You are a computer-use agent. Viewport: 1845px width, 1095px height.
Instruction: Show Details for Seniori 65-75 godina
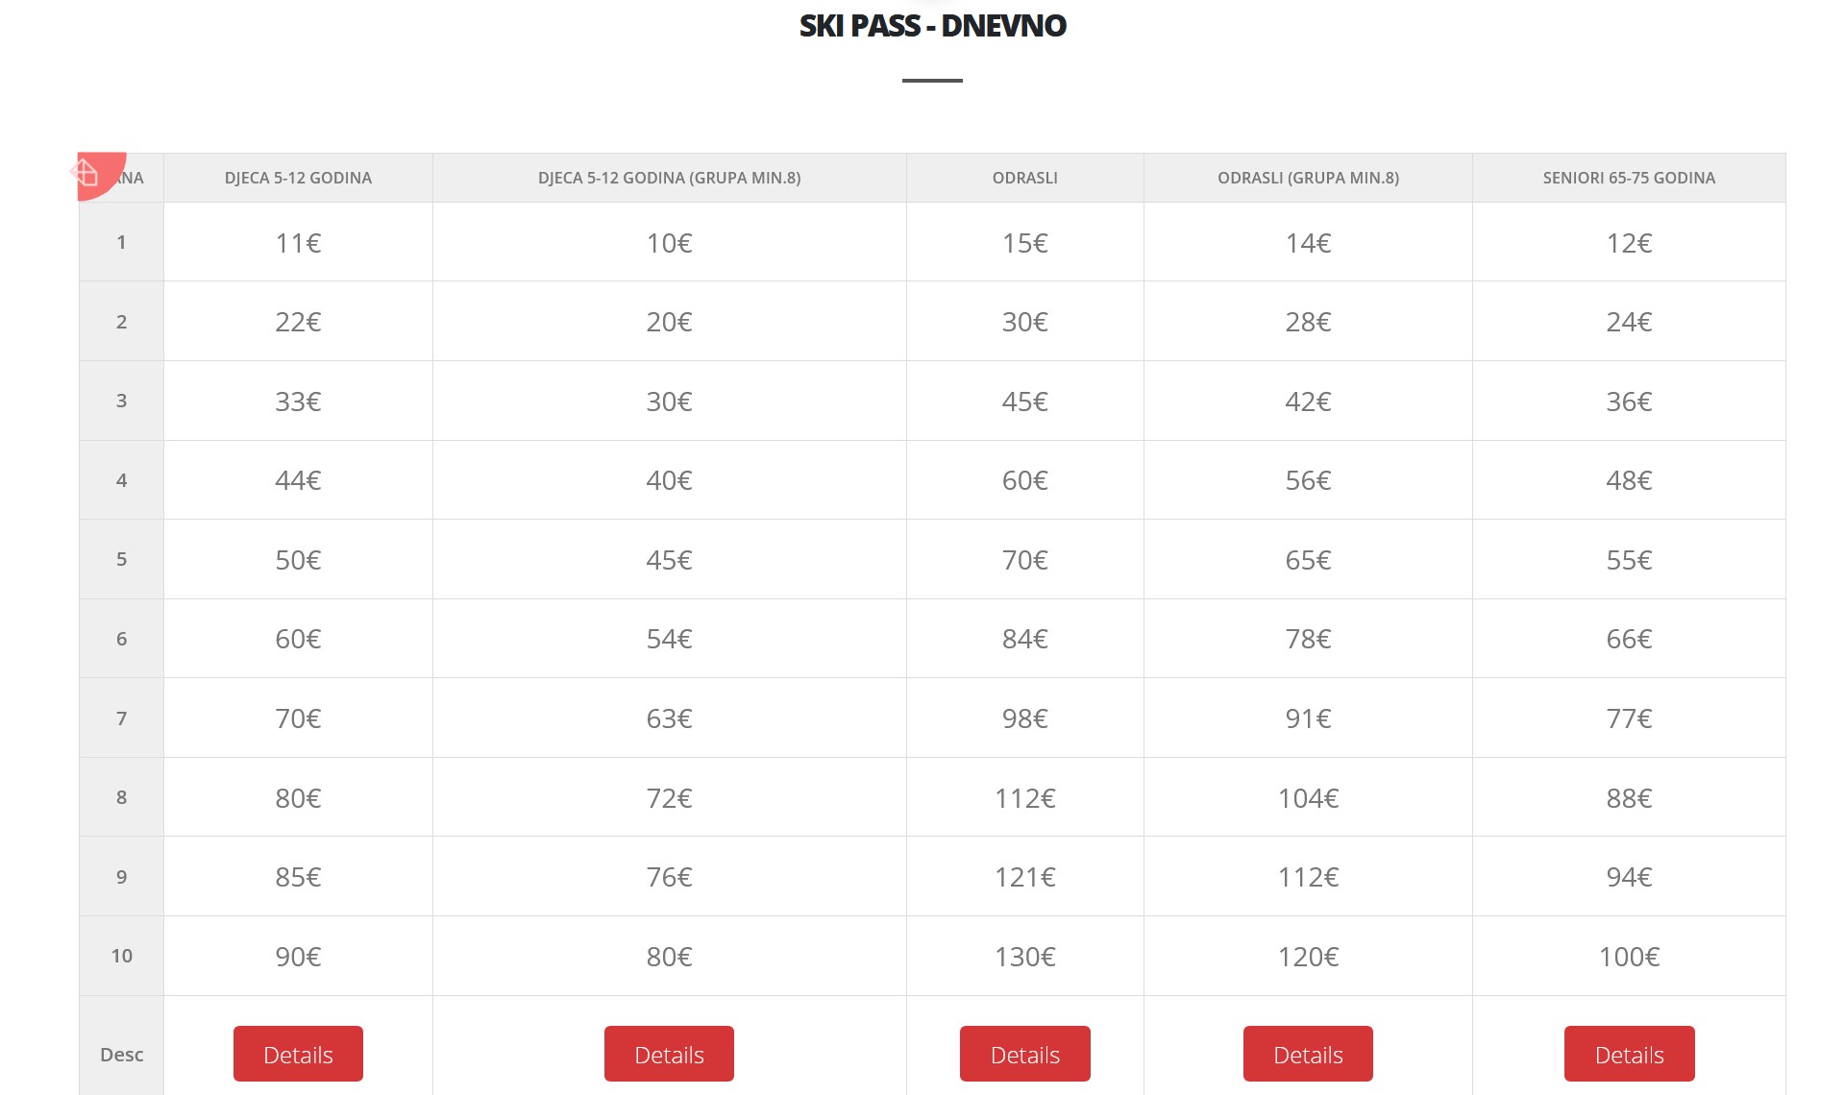(x=1629, y=1054)
